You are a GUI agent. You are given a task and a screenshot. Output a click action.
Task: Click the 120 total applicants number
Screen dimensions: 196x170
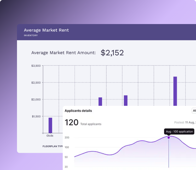tap(71, 122)
